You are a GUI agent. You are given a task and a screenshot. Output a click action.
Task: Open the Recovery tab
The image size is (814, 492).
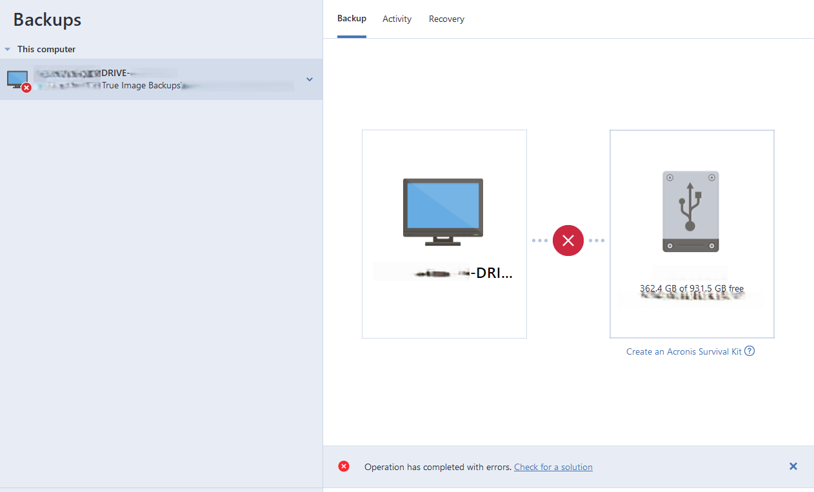coord(446,19)
